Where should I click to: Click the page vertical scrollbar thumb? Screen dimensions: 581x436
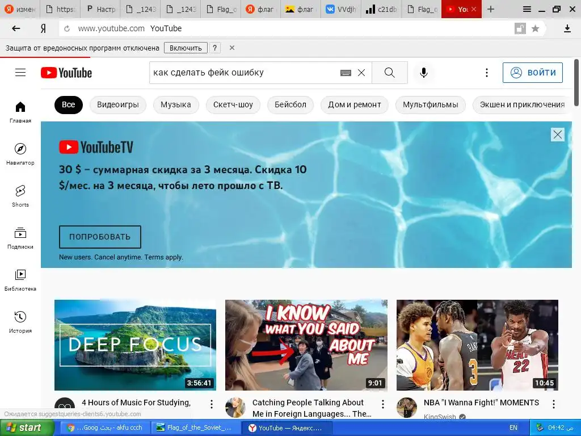point(576,82)
